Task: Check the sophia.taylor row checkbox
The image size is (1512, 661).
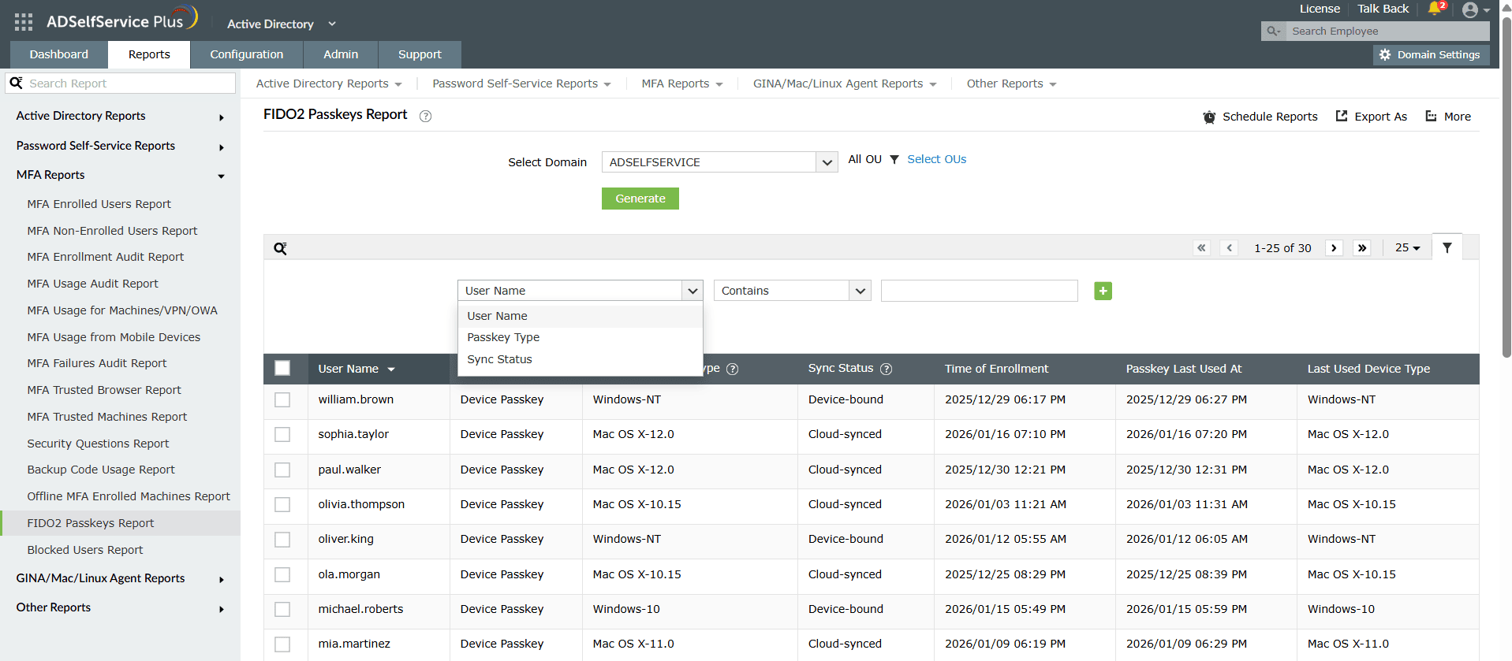Action: point(282,435)
